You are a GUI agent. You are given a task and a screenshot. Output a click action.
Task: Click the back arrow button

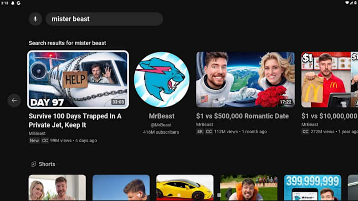(14, 100)
